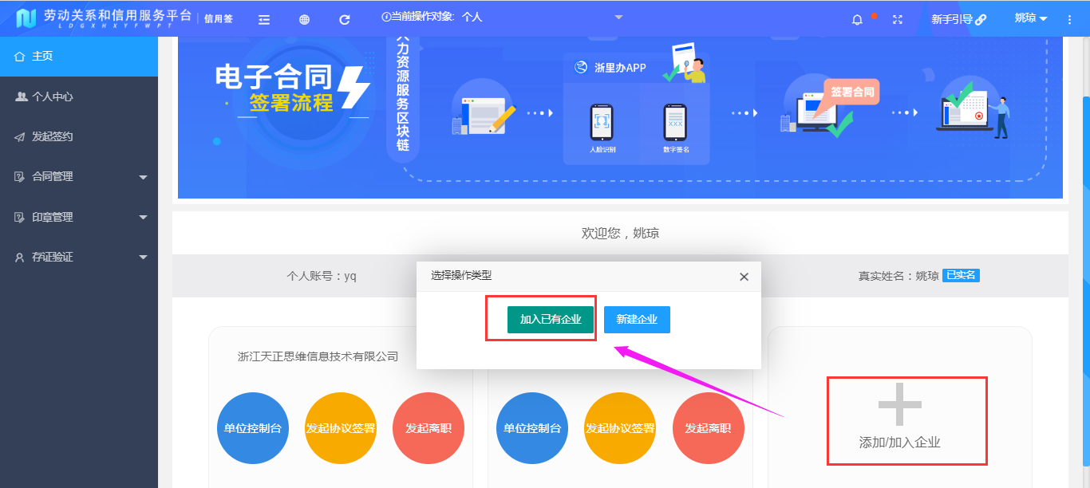Click the 信用签 label in the header
Viewport: 1090px width, 488px height.
(x=219, y=19)
